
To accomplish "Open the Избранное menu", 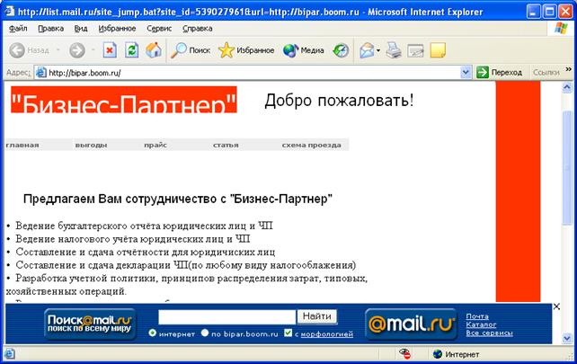I will pyautogui.click(x=117, y=29).
